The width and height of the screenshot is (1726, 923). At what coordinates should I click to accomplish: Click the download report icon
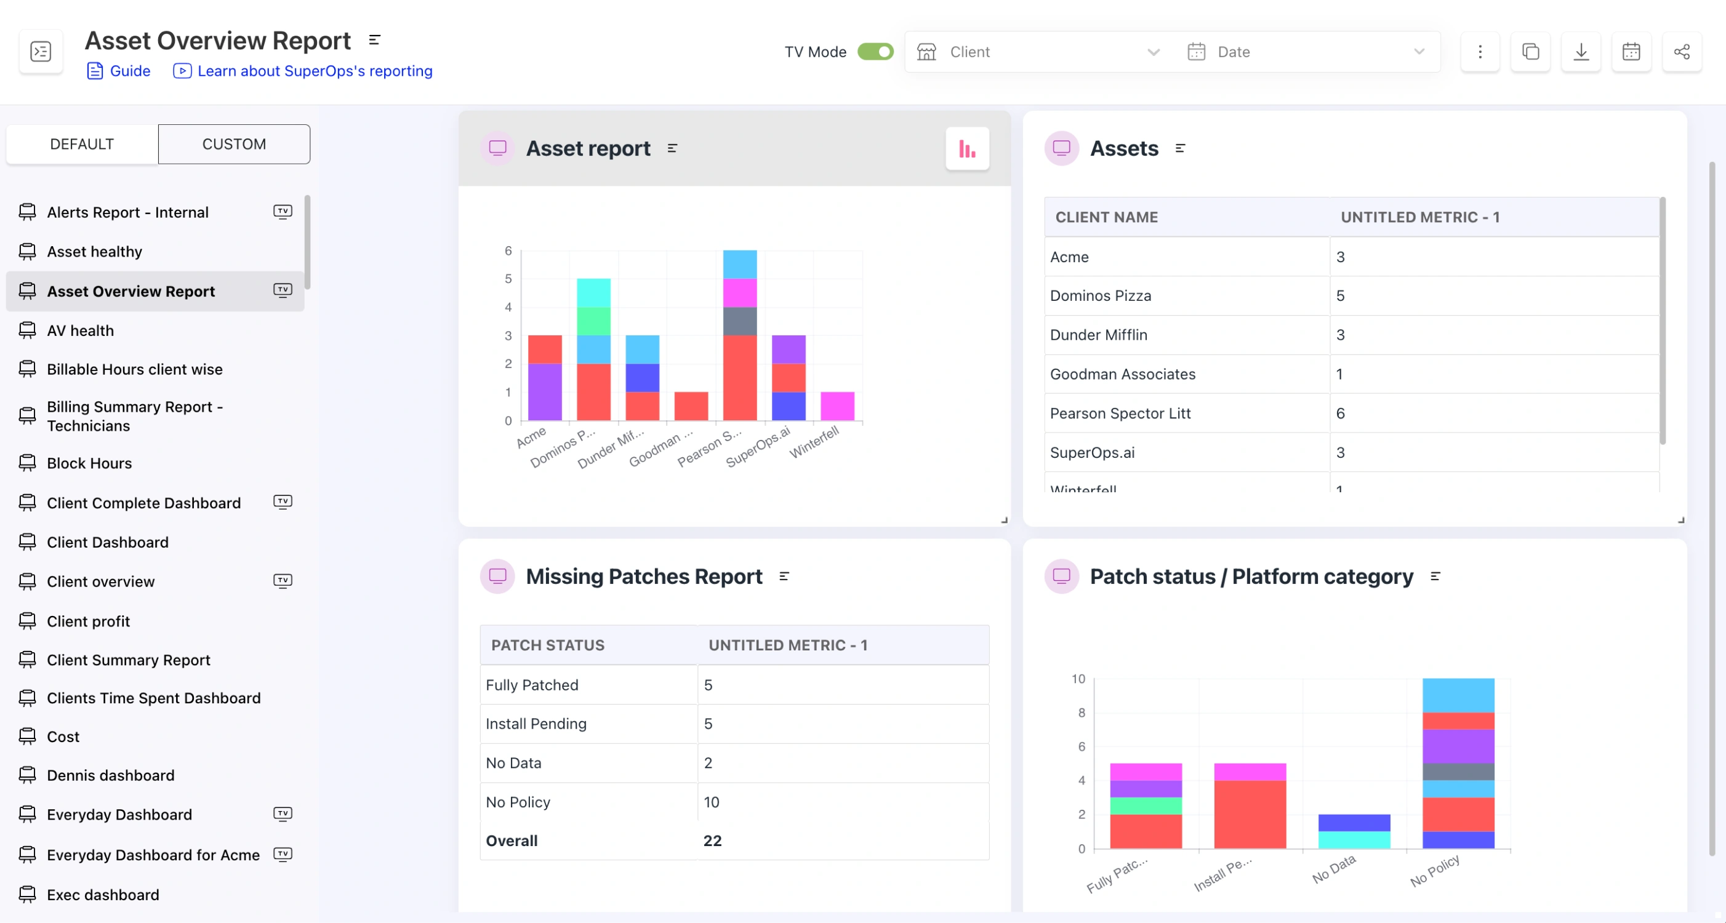point(1581,52)
